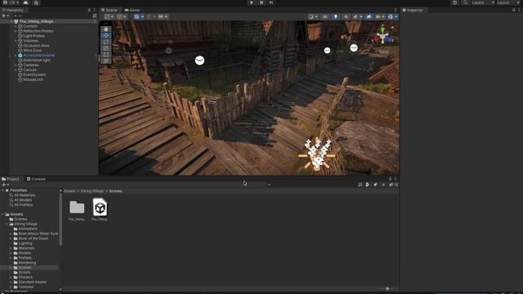The image size is (523, 294).
Task: Select the Project tab
Action: coord(11,179)
